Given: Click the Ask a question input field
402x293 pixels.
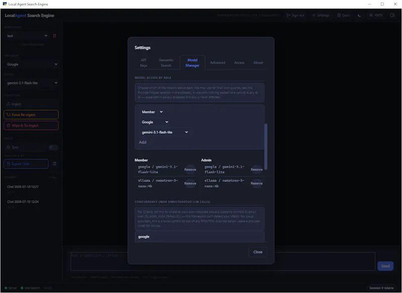Looking at the screenshot, I should tap(223, 261).
